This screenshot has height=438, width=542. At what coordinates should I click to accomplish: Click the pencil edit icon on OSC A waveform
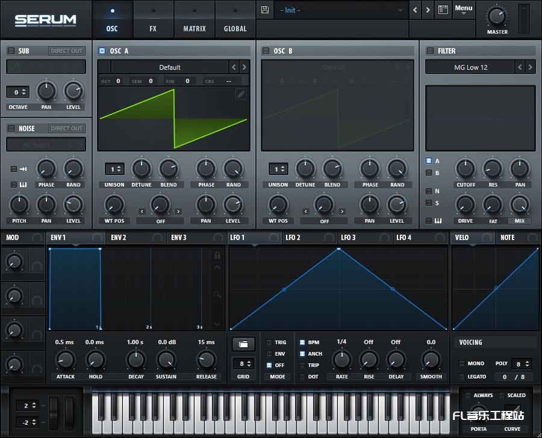[x=241, y=94]
